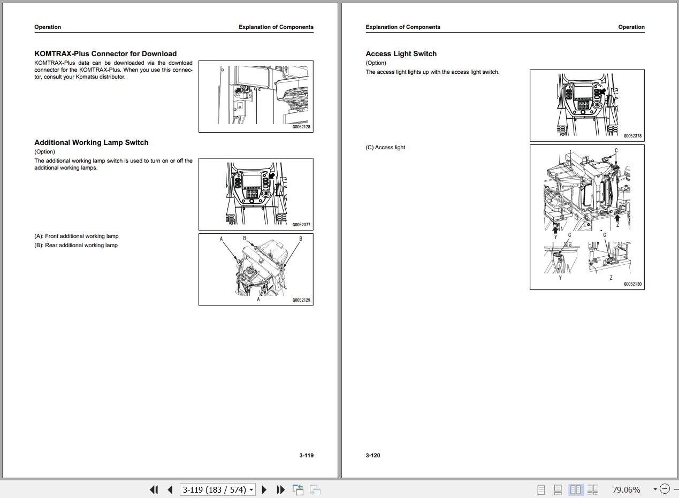Click the KOMTRAX-Plus connector illustration
Image resolution: width=679 pixels, height=498 pixels.
pos(256,96)
